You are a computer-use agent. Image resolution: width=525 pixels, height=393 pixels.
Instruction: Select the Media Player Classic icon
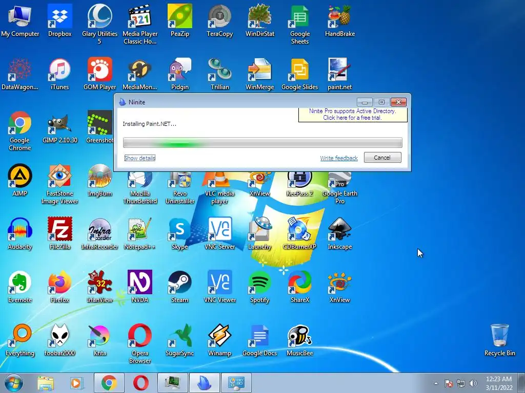139,24
